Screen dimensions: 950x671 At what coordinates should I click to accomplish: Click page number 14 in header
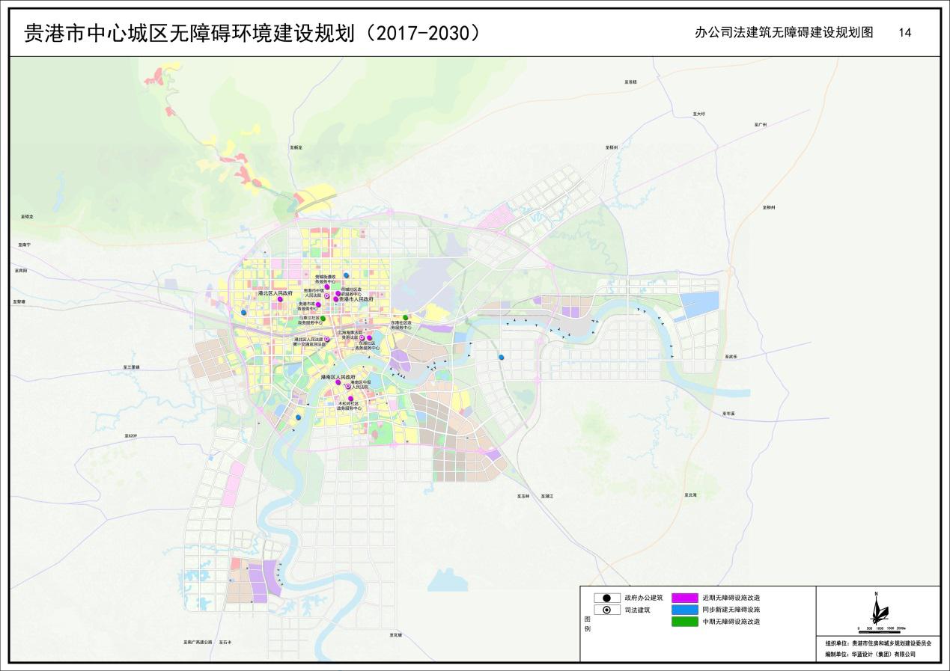click(904, 33)
